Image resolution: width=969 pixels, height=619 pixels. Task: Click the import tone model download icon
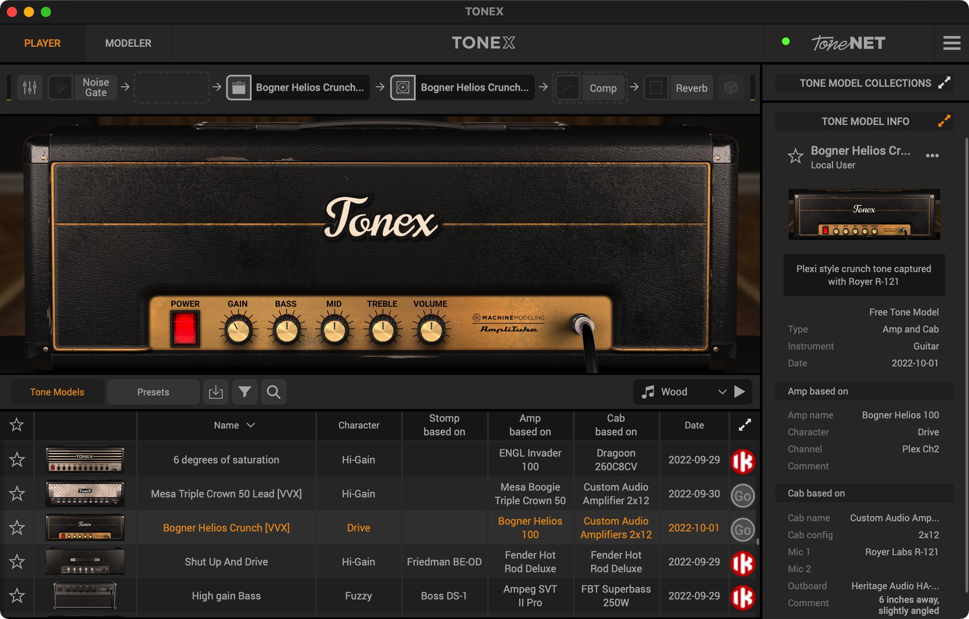(216, 392)
